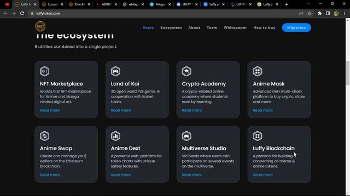Click the share page icon in address bar
The height and width of the screenshot is (196, 350).
[x=301, y=13]
